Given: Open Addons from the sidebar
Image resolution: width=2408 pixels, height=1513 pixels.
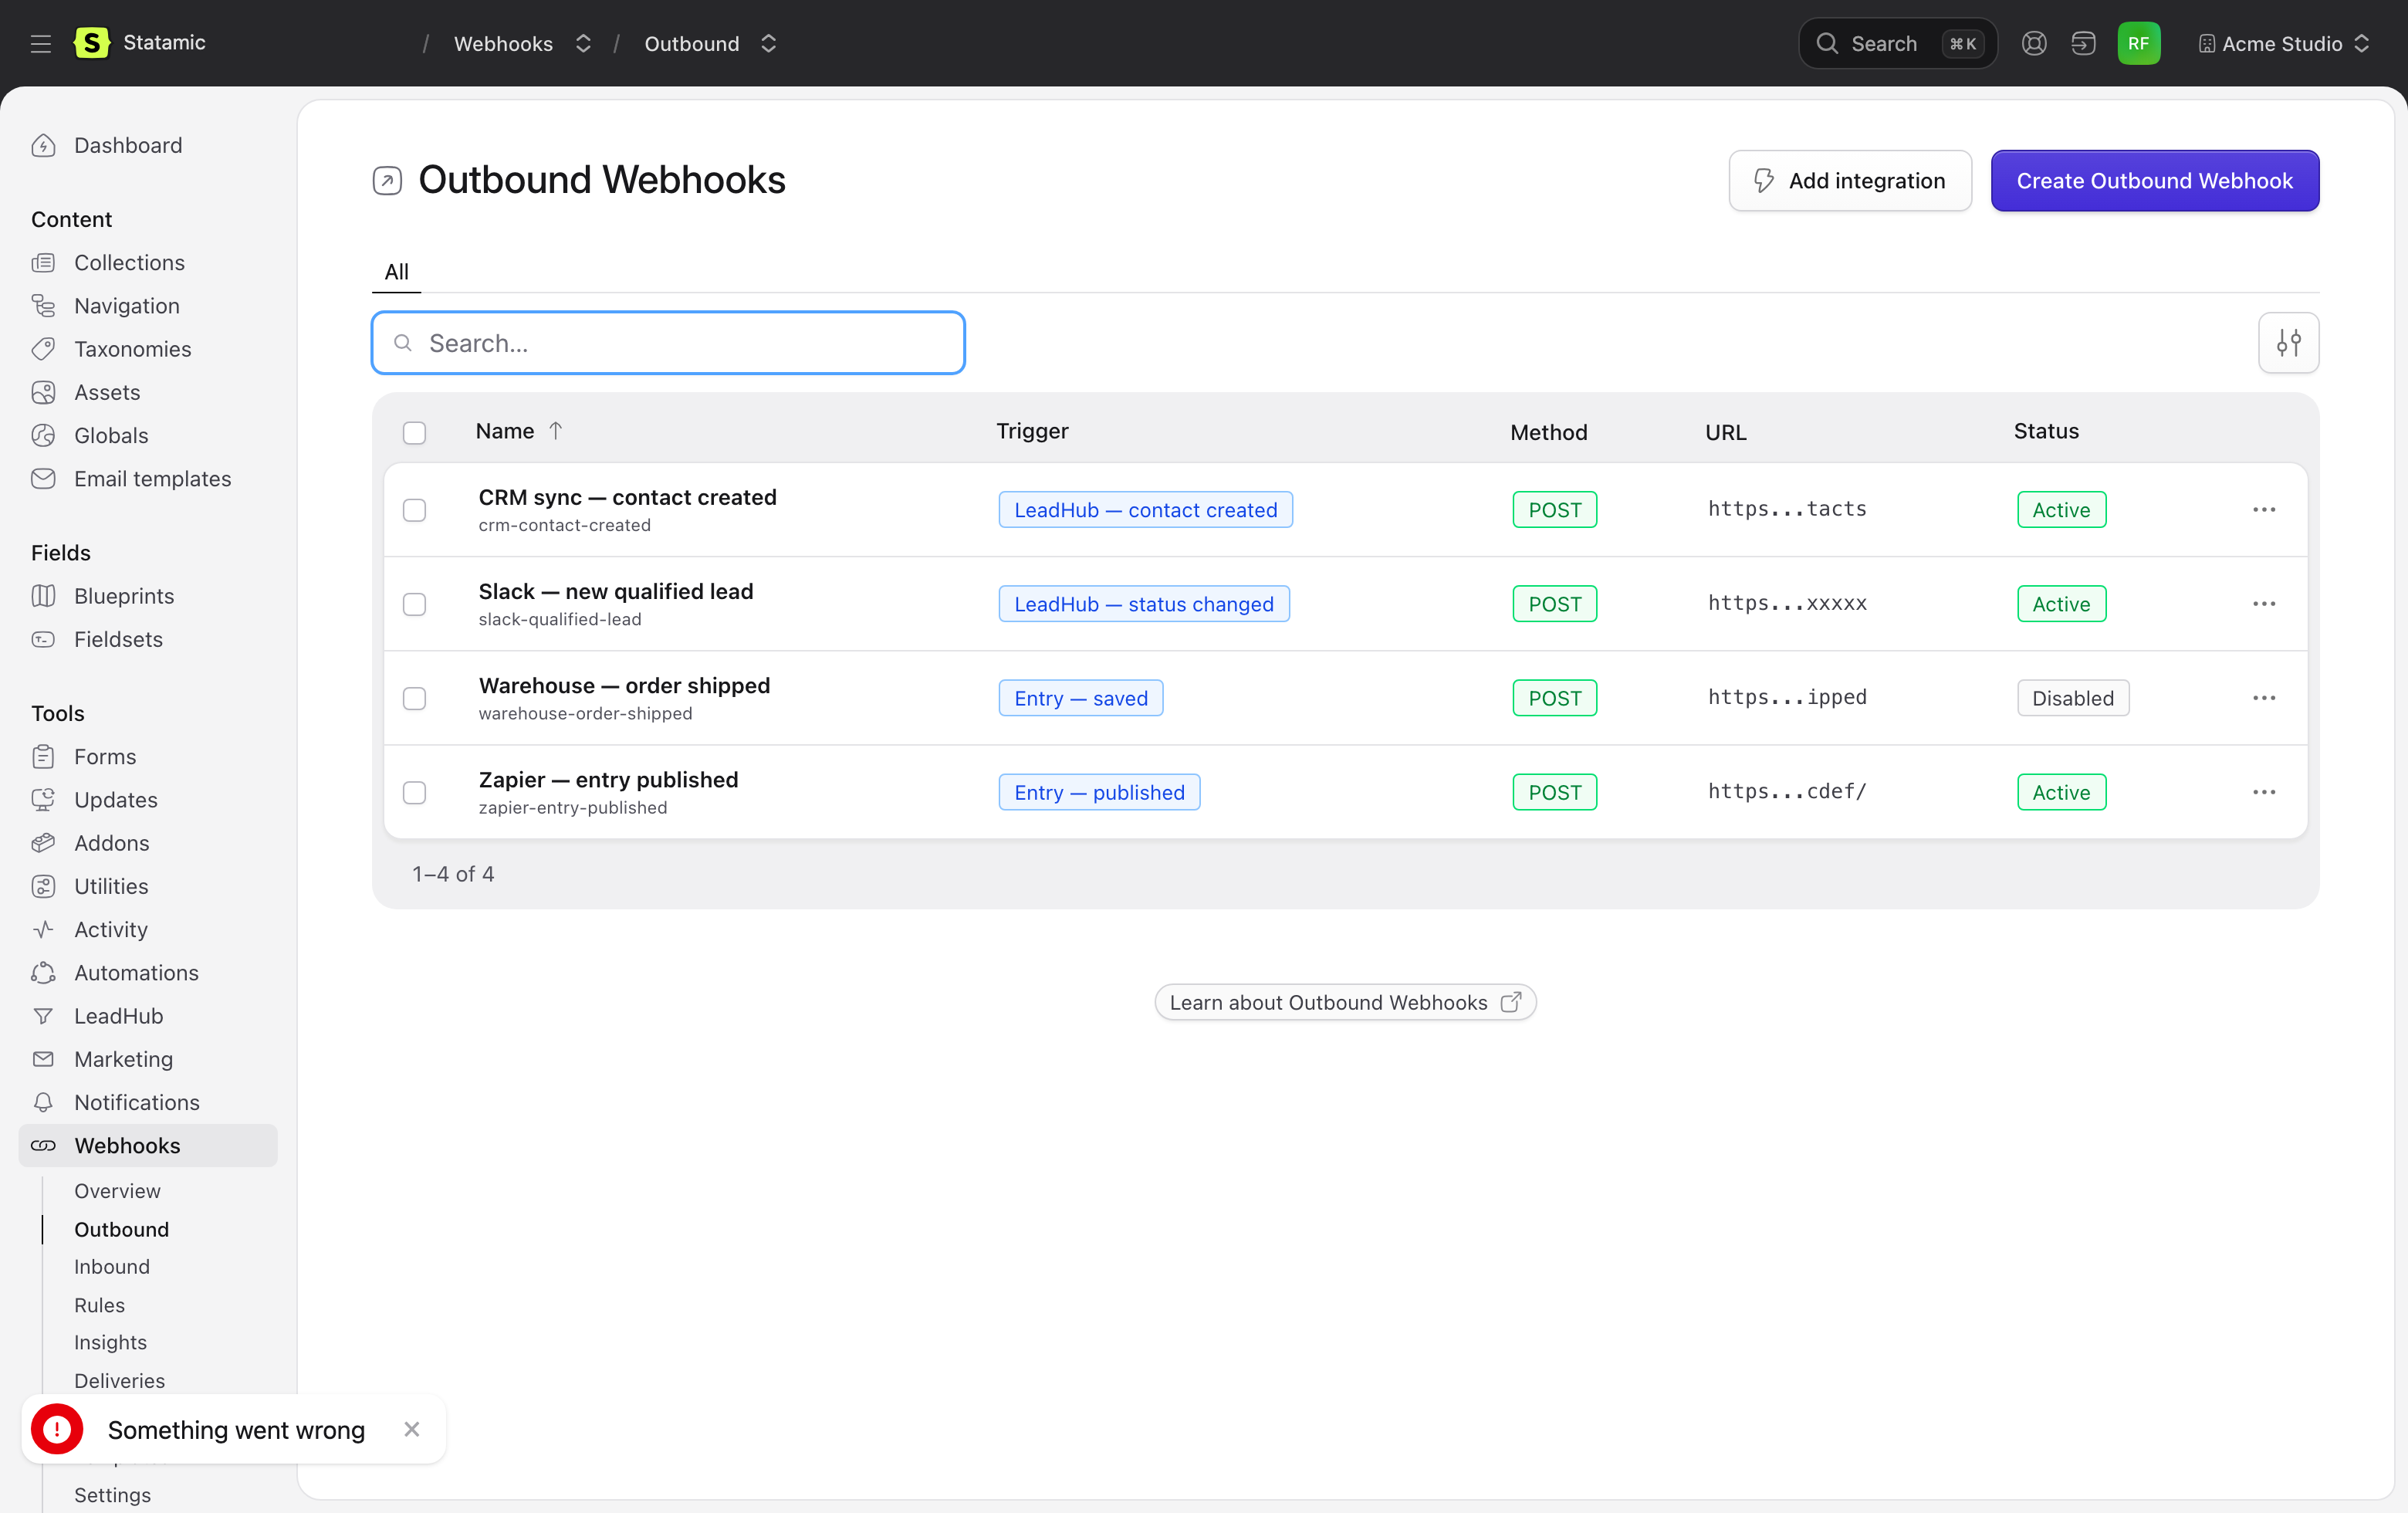Looking at the screenshot, I should coord(111,842).
